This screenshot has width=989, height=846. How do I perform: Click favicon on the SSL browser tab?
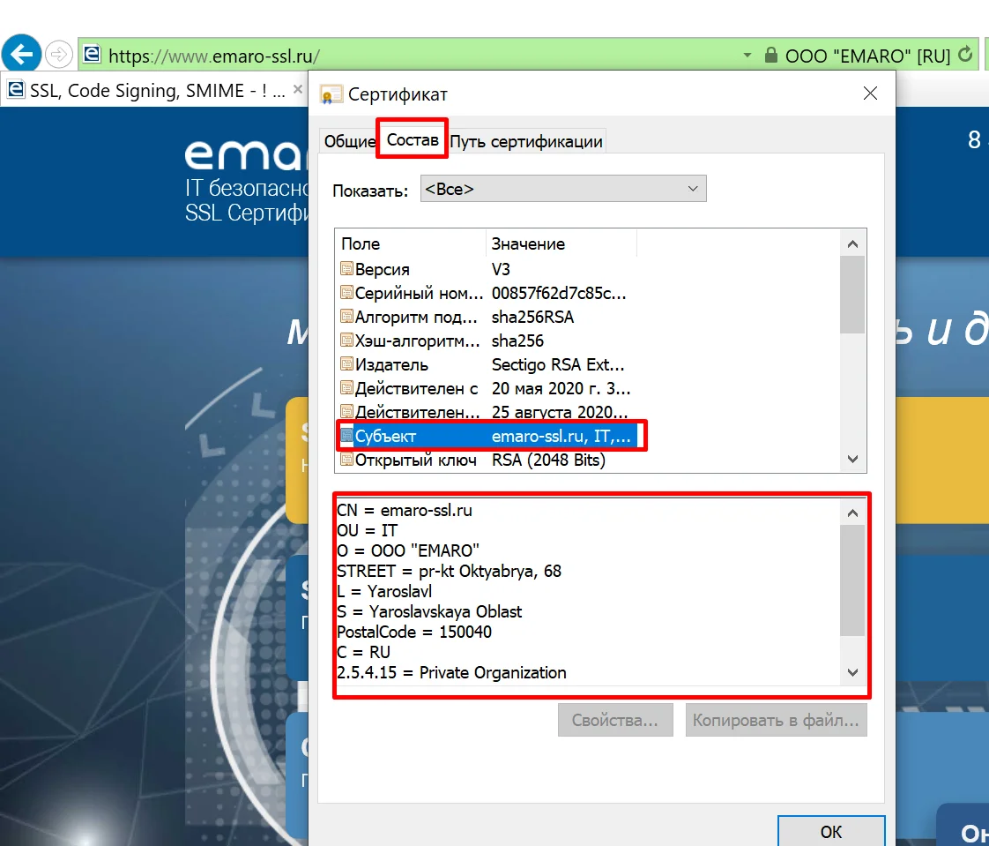(x=16, y=90)
